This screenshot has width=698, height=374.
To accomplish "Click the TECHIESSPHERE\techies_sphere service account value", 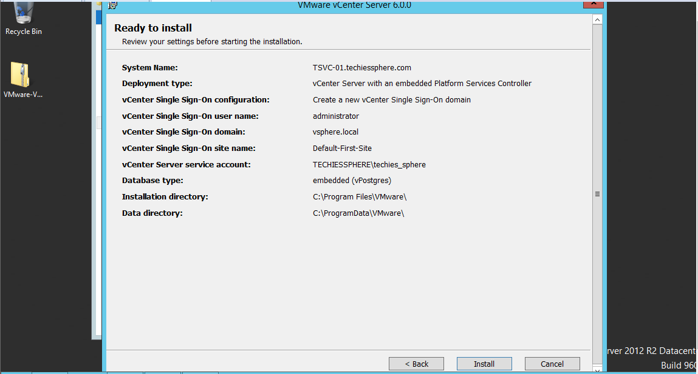I will (x=369, y=165).
